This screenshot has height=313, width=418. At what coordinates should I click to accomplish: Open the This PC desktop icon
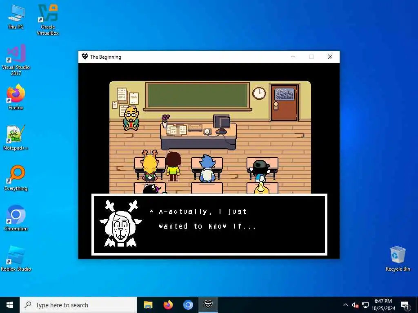[x=16, y=16]
